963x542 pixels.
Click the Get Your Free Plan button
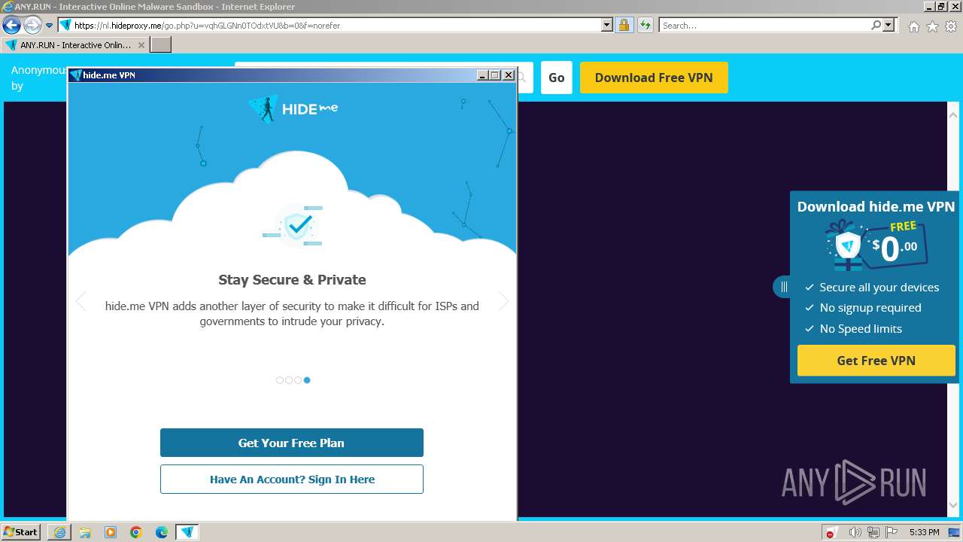[x=292, y=443]
